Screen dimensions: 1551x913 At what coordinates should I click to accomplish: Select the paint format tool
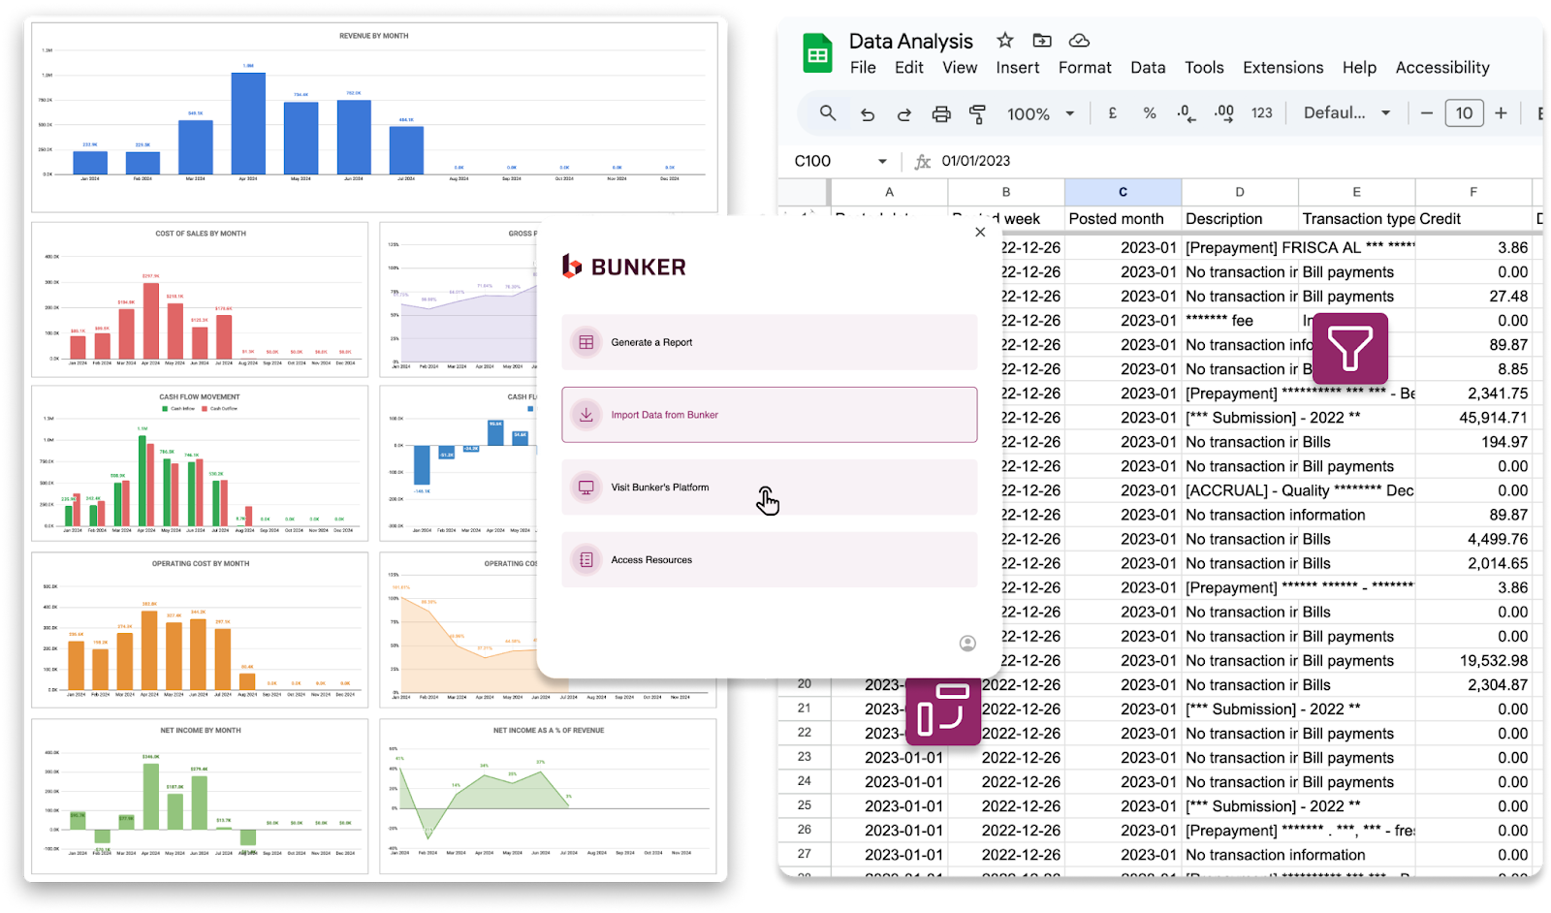pos(978,114)
